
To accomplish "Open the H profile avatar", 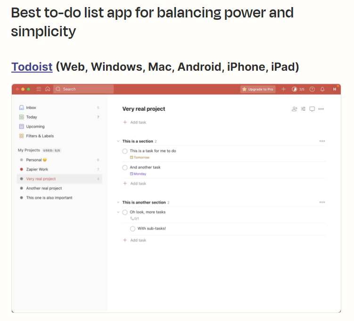I will point(335,89).
